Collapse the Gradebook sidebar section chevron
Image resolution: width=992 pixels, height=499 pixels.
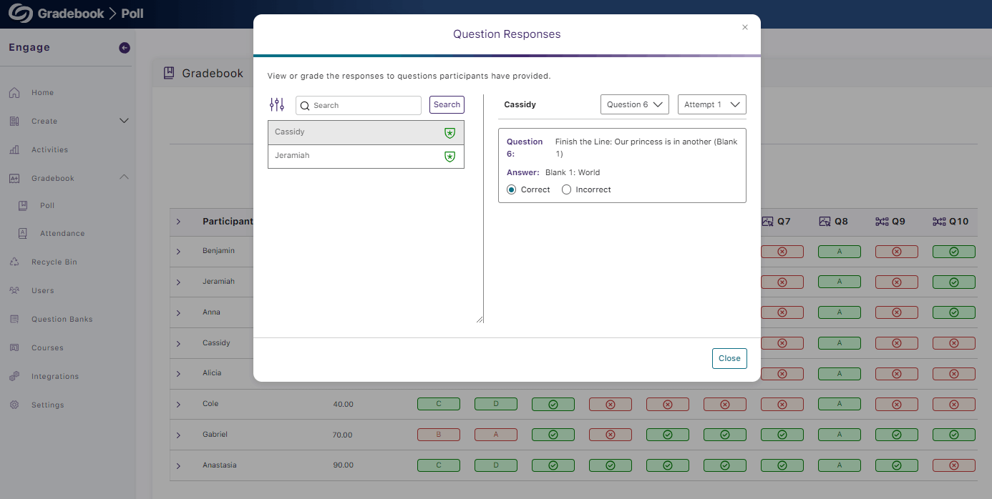coord(124,177)
